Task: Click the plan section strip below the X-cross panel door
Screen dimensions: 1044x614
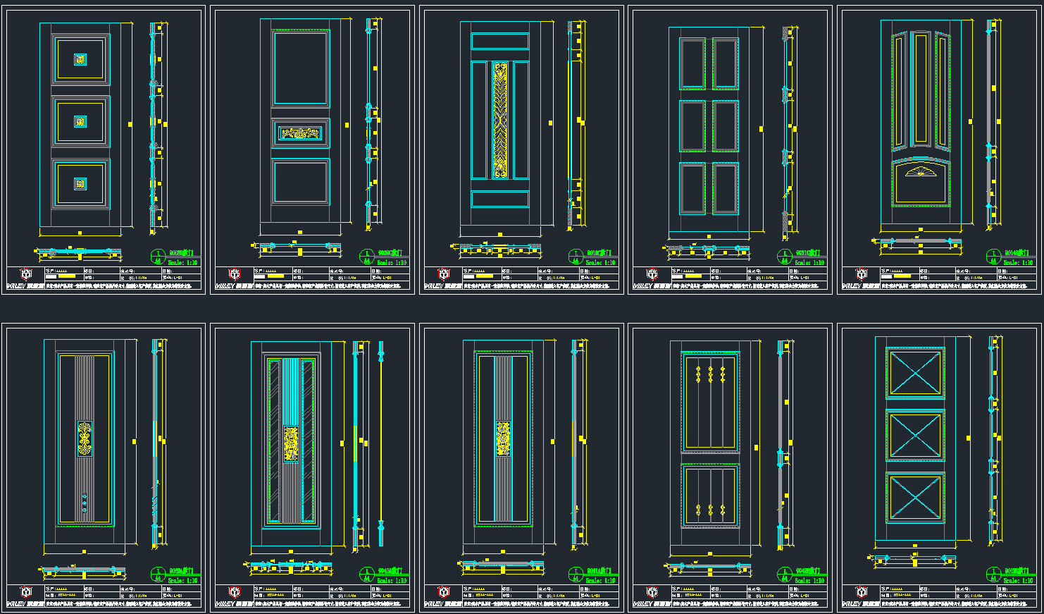Action: [x=914, y=558]
